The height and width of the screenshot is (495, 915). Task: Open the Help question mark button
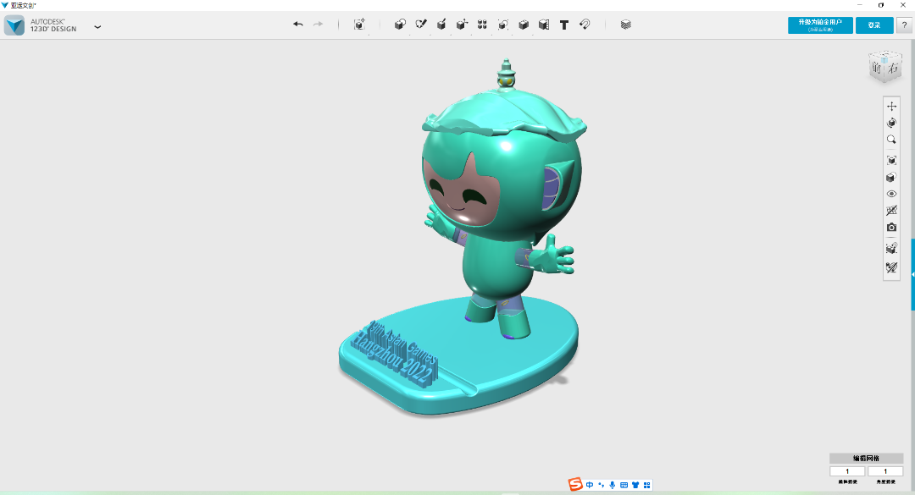click(904, 25)
